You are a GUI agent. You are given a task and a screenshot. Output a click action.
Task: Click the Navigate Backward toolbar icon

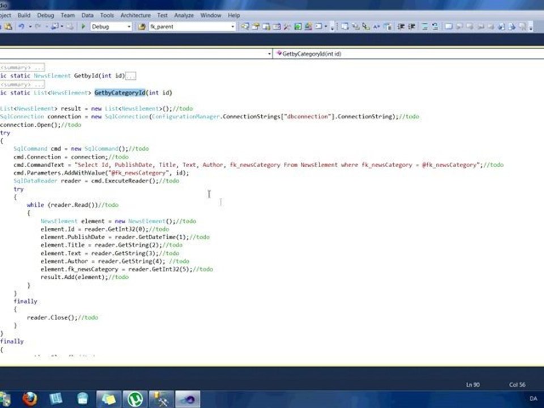coord(55,27)
